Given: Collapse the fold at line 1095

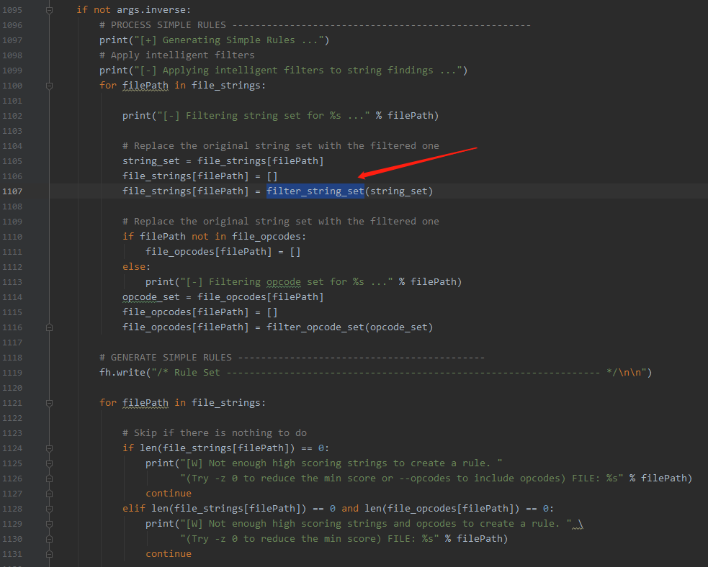Looking at the screenshot, I should click(x=49, y=10).
